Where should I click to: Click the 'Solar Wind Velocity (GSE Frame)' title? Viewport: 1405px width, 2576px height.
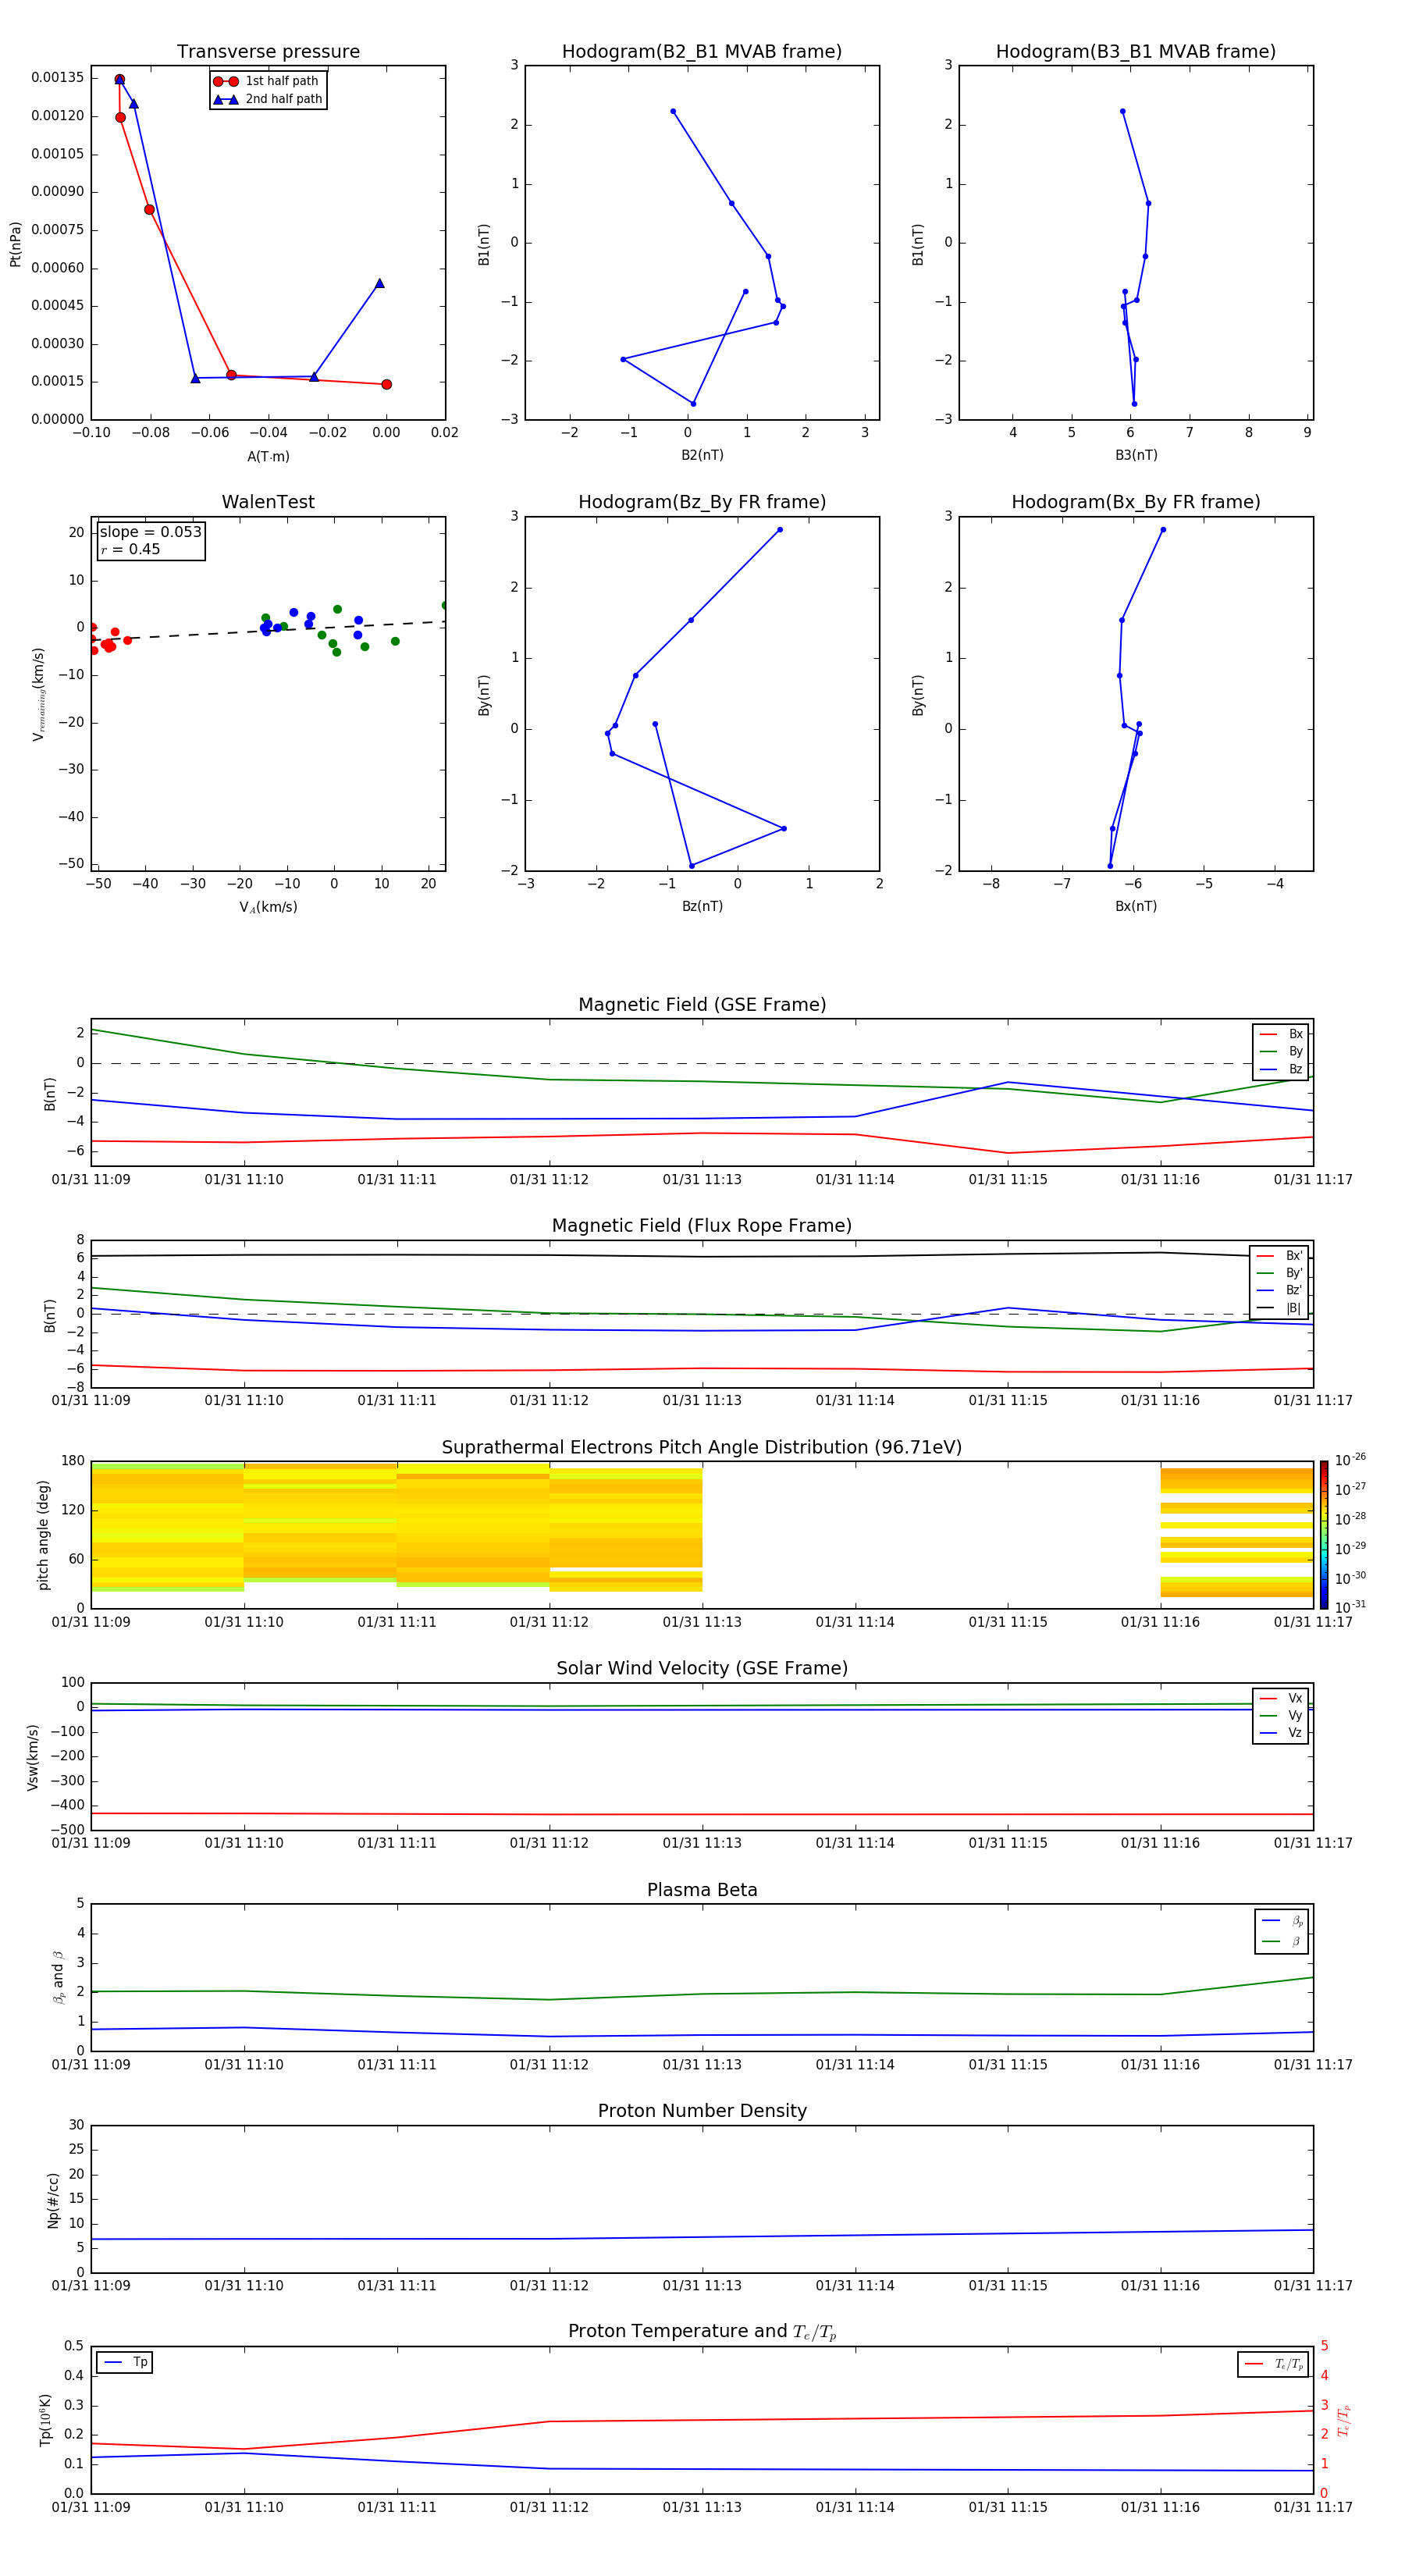pos(702,1669)
